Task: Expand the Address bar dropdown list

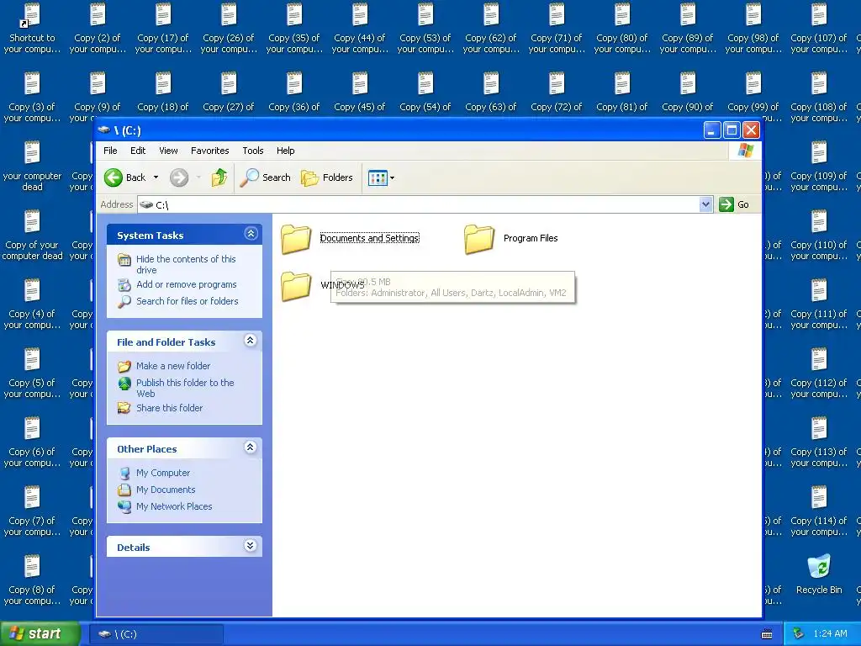Action: 705,204
